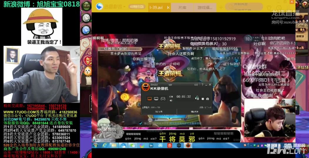
Task: Open Baidu cloud taskbar icon
Action: click(x=160, y=145)
